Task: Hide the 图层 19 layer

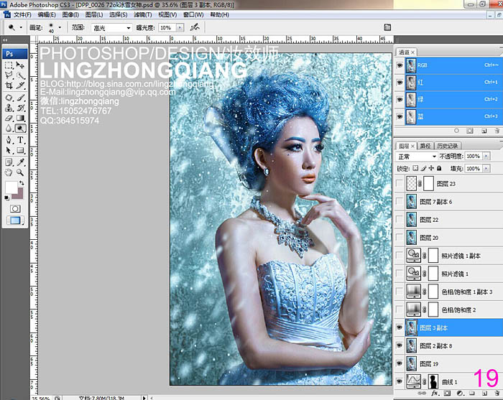Action: point(400,363)
